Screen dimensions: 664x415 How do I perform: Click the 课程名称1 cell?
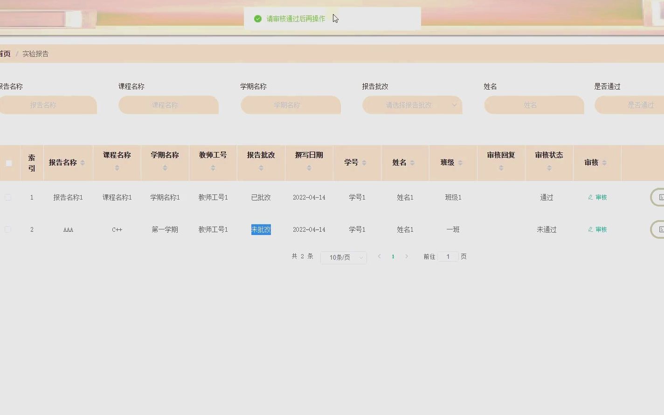click(117, 197)
